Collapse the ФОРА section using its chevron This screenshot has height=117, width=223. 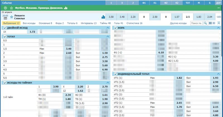(x=219, y=28)
